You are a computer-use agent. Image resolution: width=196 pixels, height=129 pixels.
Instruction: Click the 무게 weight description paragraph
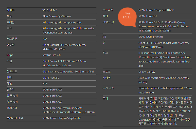pos(165,111)
